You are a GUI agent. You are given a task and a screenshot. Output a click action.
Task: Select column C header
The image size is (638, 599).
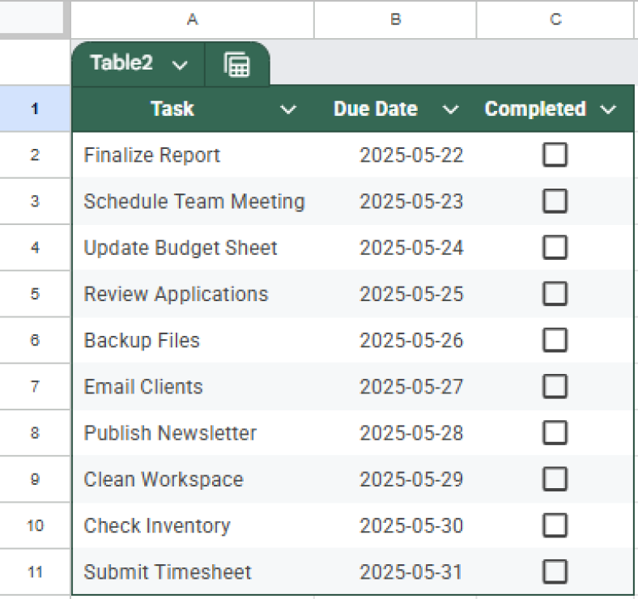click(555, 19)
